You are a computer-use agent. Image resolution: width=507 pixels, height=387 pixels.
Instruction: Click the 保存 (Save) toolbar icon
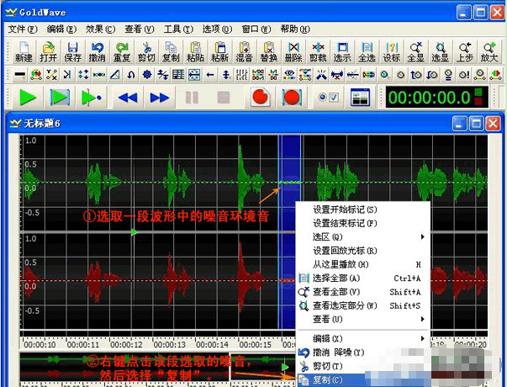tap(72, 51)
